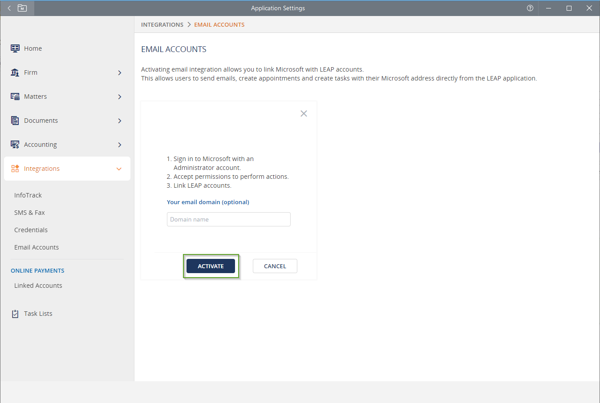Close the Application Settings window
The width and height of the screenshot is (600, 403).
coord(589,8)
